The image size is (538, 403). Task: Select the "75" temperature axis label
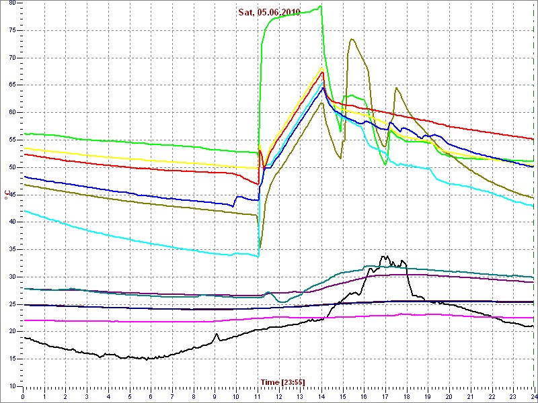[13, 30]
